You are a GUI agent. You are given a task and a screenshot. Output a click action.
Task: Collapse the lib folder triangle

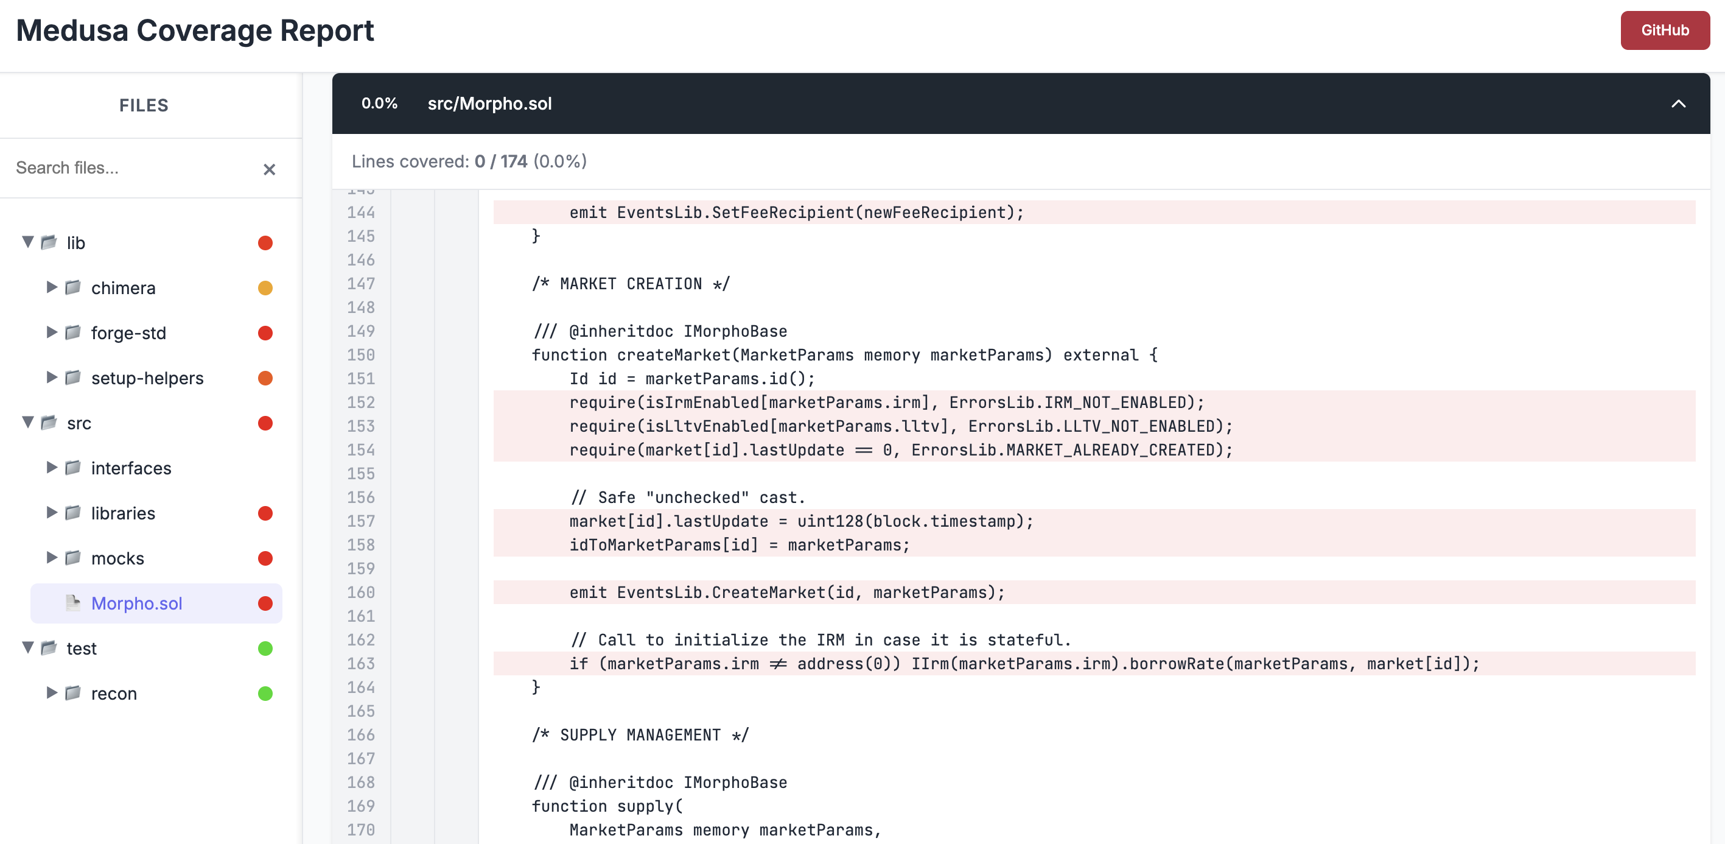click(x=27, y=242)
